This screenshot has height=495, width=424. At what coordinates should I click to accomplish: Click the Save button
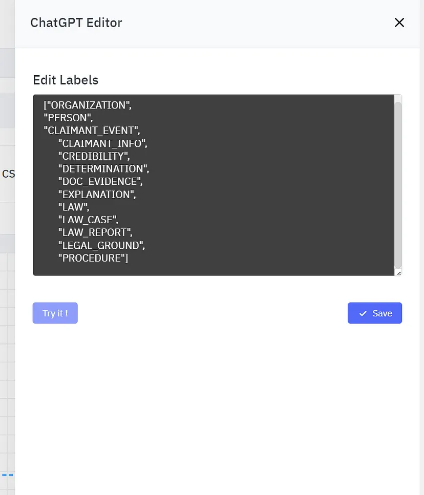point(375,313)
